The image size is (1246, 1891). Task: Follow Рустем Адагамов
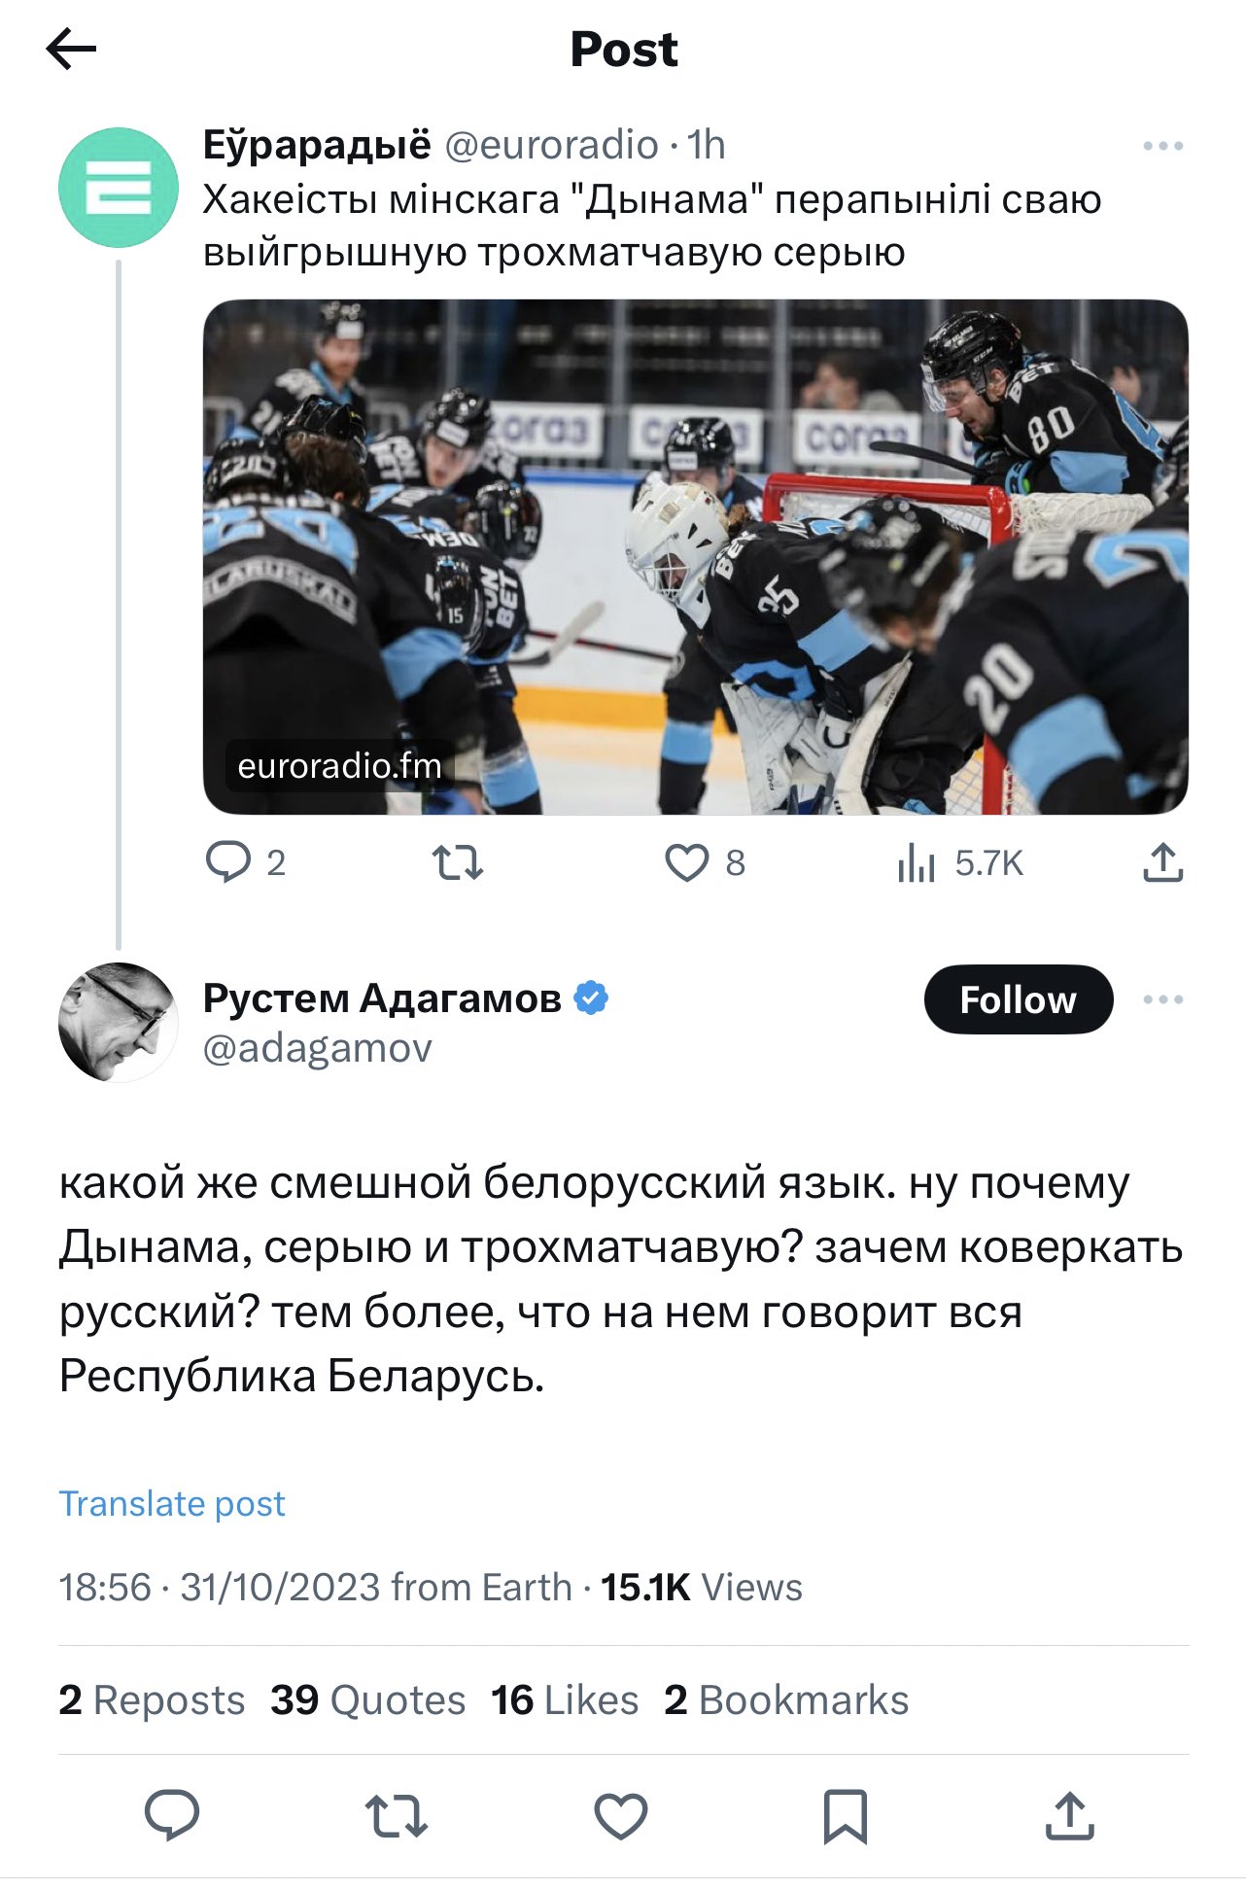1018,999
